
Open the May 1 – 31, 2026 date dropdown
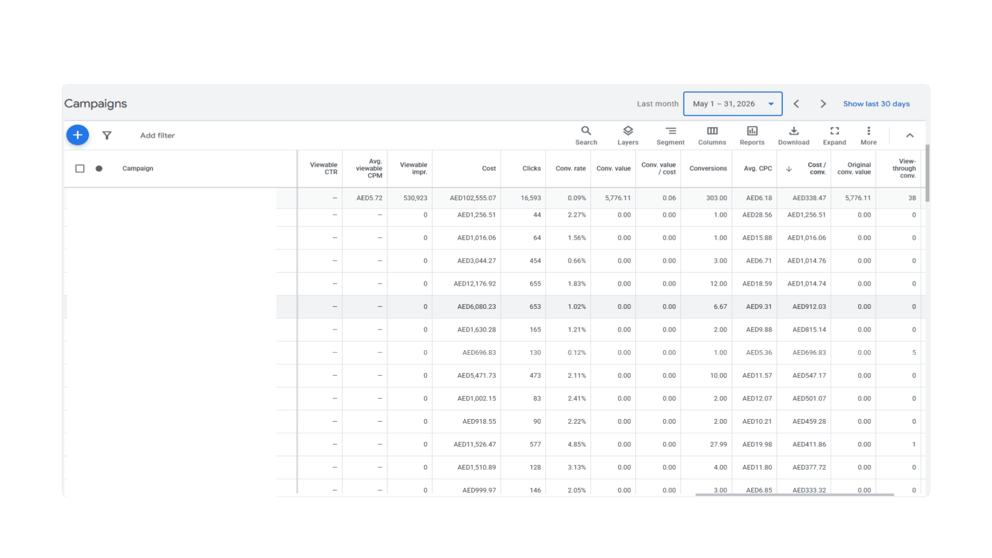733,104
